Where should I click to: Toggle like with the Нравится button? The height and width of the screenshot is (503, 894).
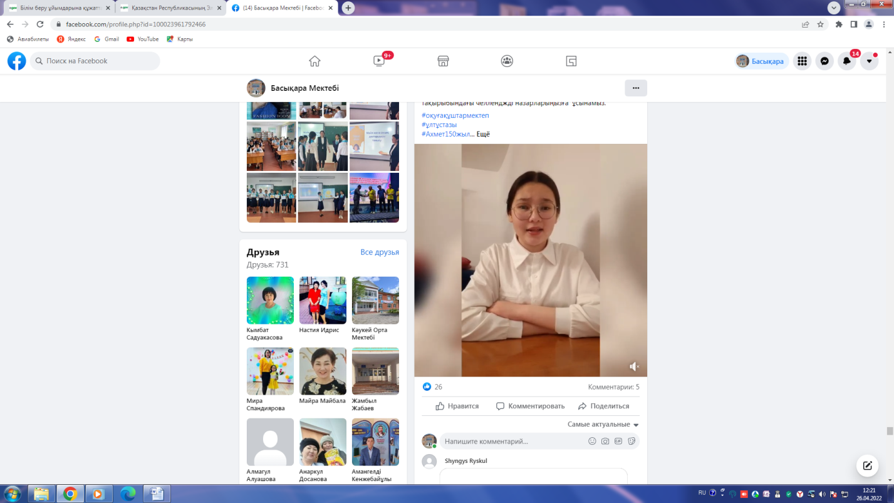(457, 406)
